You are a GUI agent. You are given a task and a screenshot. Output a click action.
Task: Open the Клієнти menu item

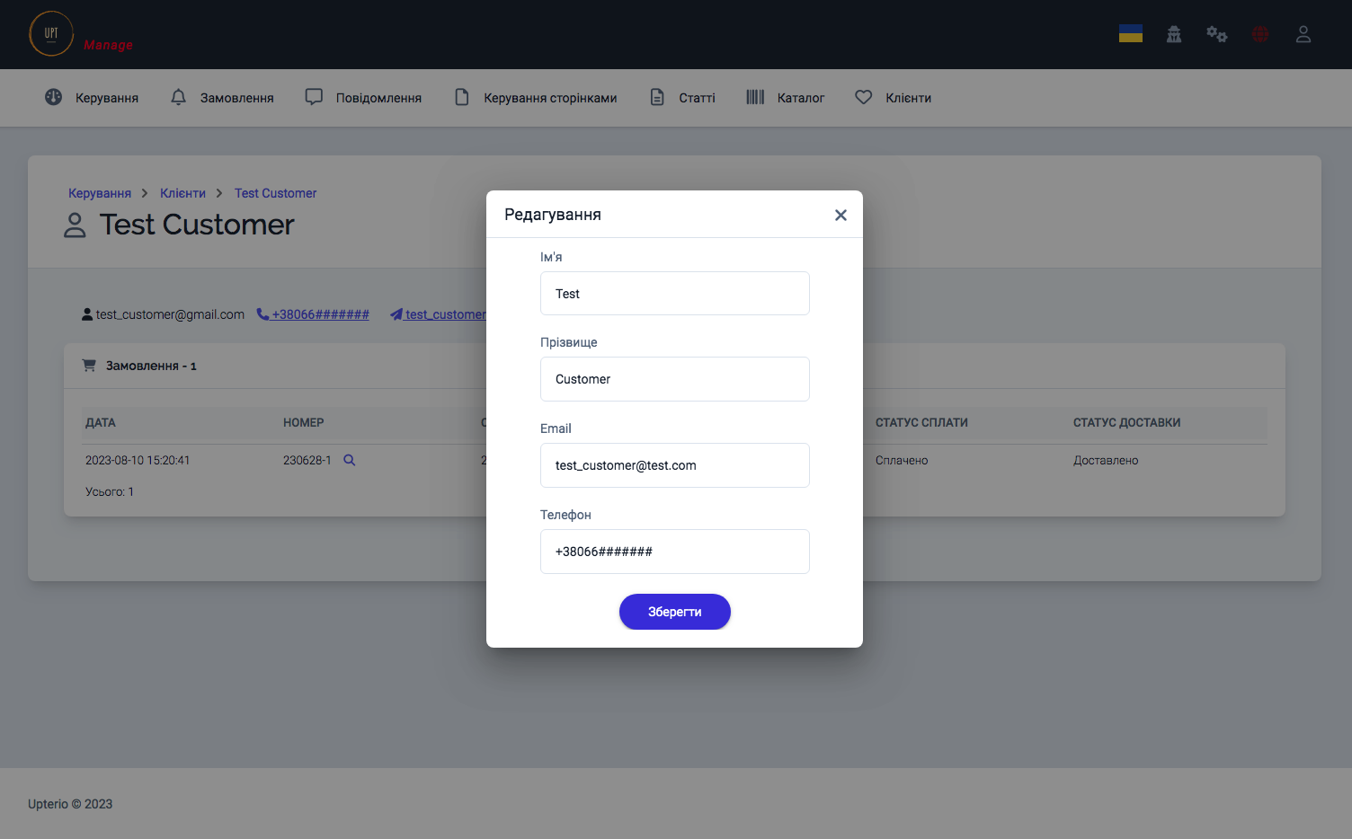pyautogui.click(x=909, y=98)
